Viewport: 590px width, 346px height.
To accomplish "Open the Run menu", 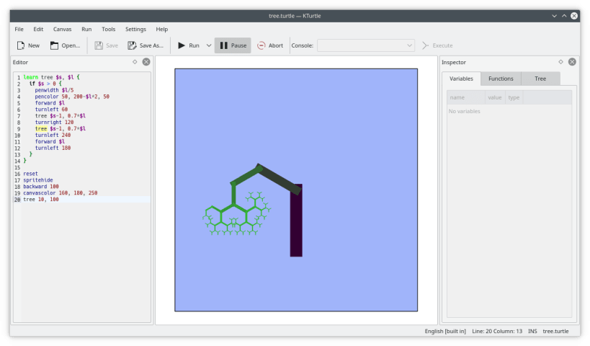I will tap(86, 29).
